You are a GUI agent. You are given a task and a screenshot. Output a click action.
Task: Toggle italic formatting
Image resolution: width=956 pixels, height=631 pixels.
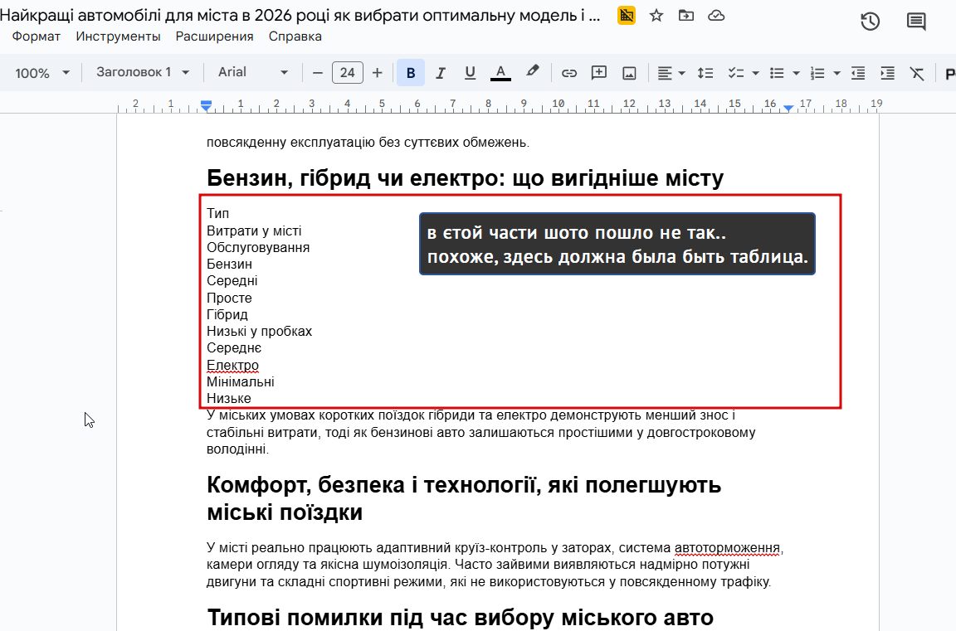pos(440,73)
